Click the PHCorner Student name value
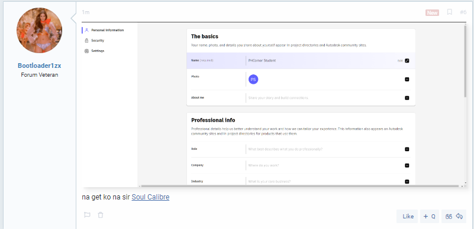Image resolution: width=474 pixels, height=229 pixels. [262, 61]
